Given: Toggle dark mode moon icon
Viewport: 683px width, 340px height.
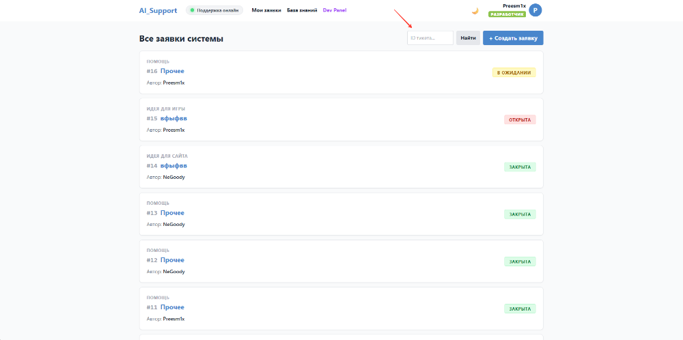Looking at the screenshot, I should pos(475,11).
